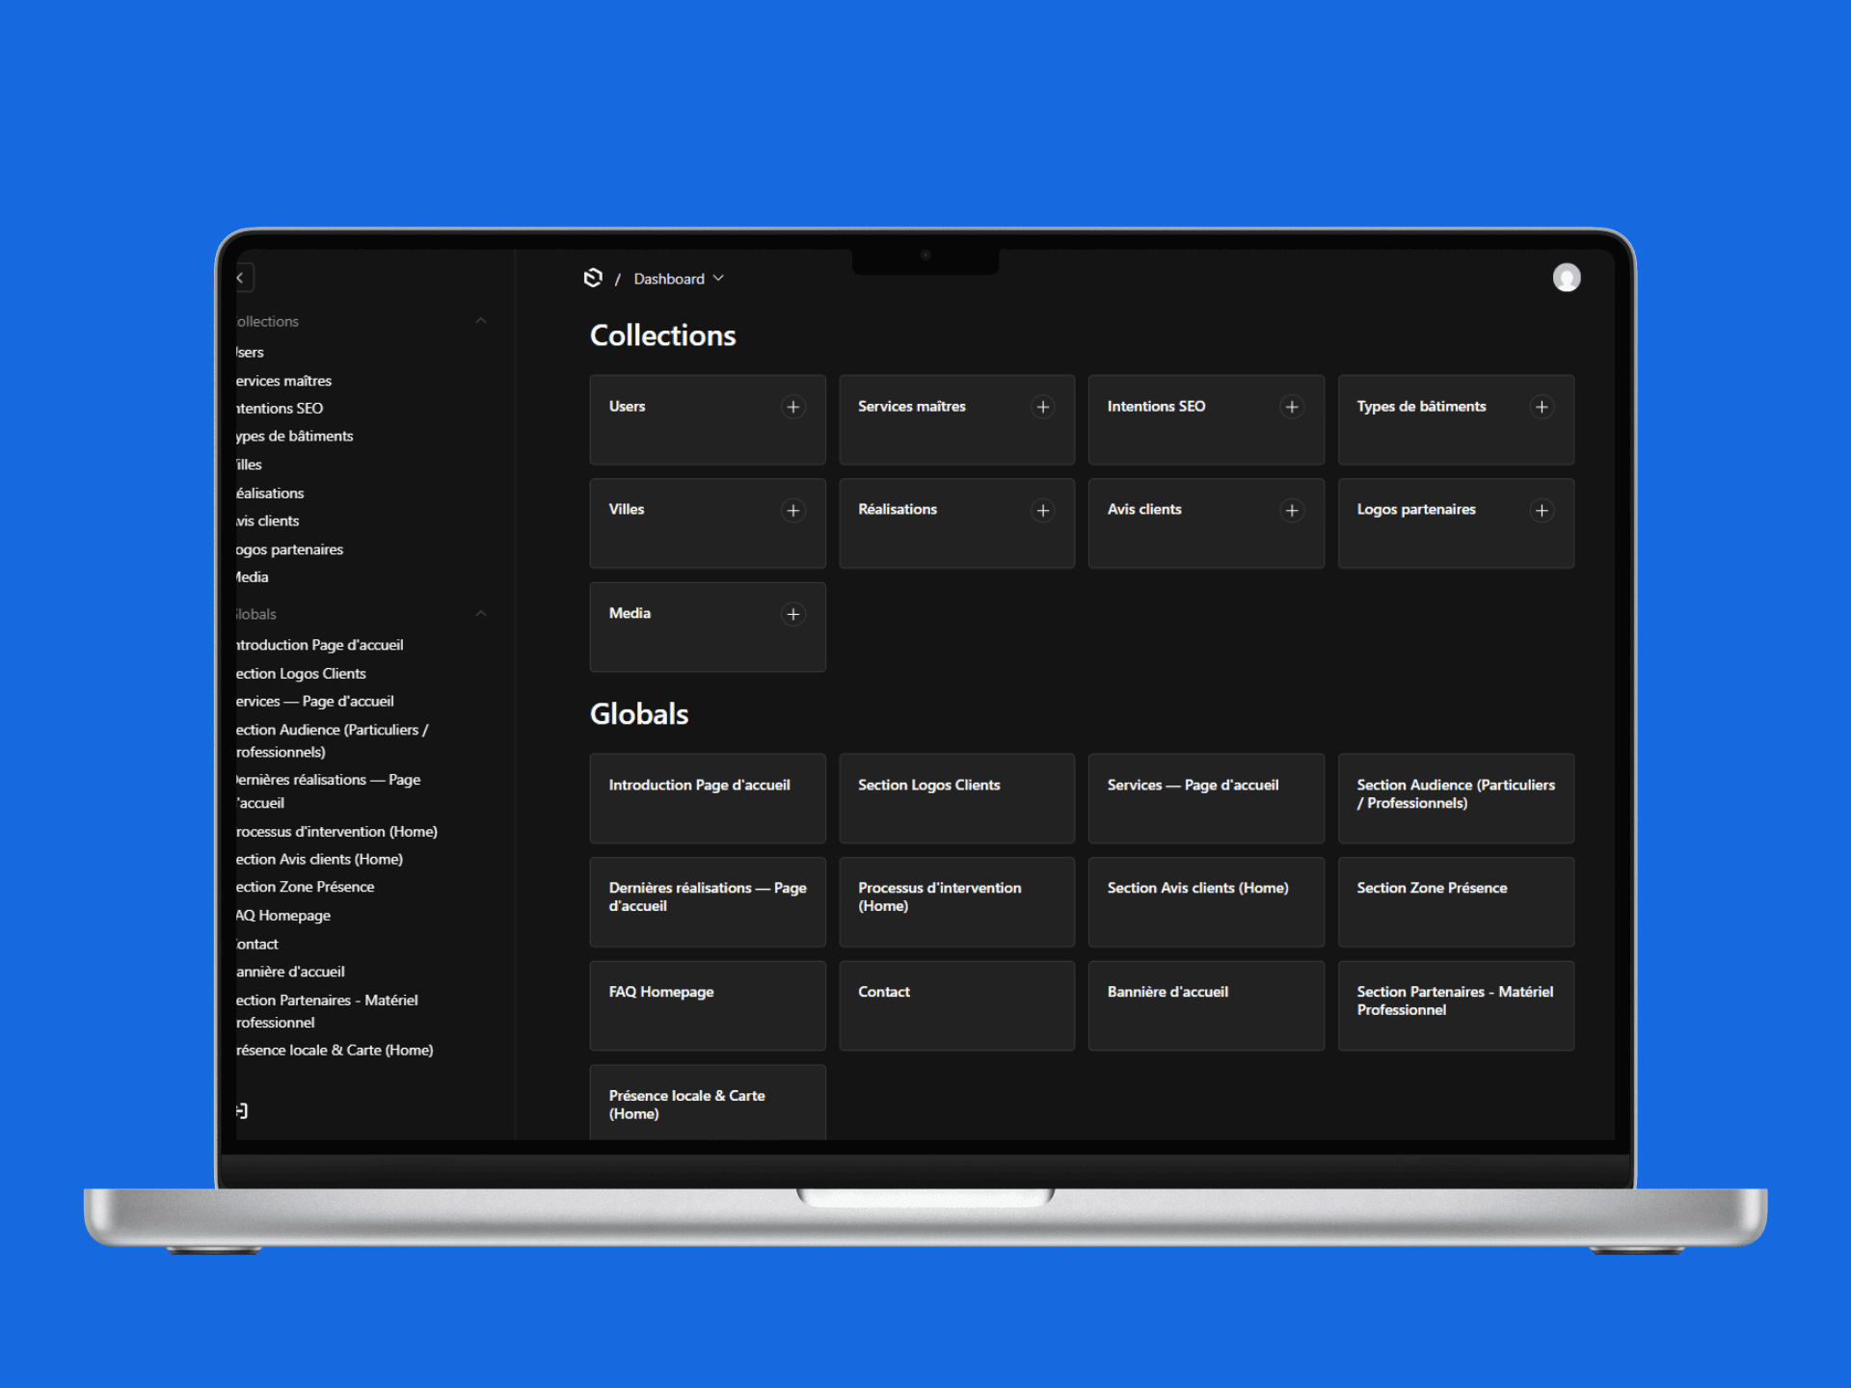
Task: Create new Logos partenaires entry
Action: point(1542,510)
